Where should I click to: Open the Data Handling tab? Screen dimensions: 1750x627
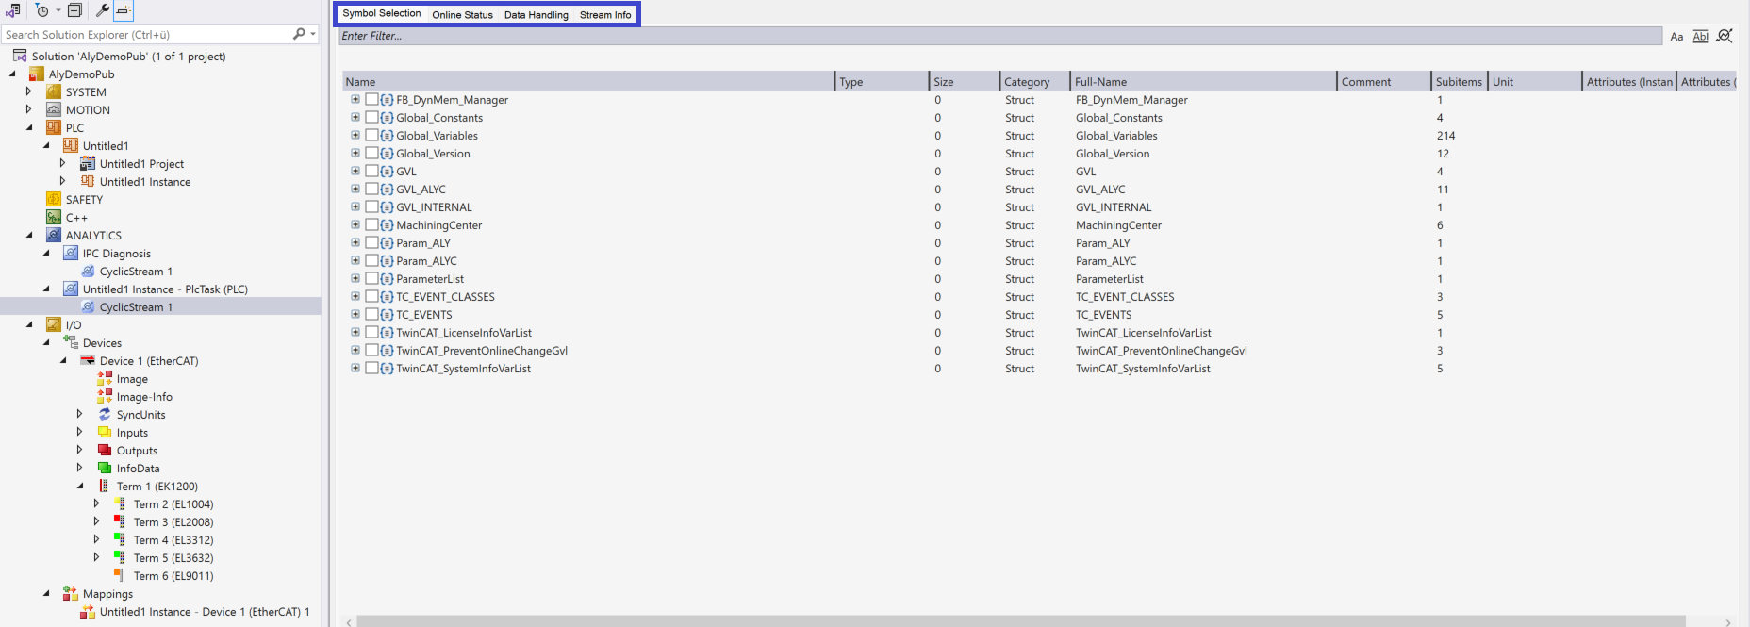(536, 14)
